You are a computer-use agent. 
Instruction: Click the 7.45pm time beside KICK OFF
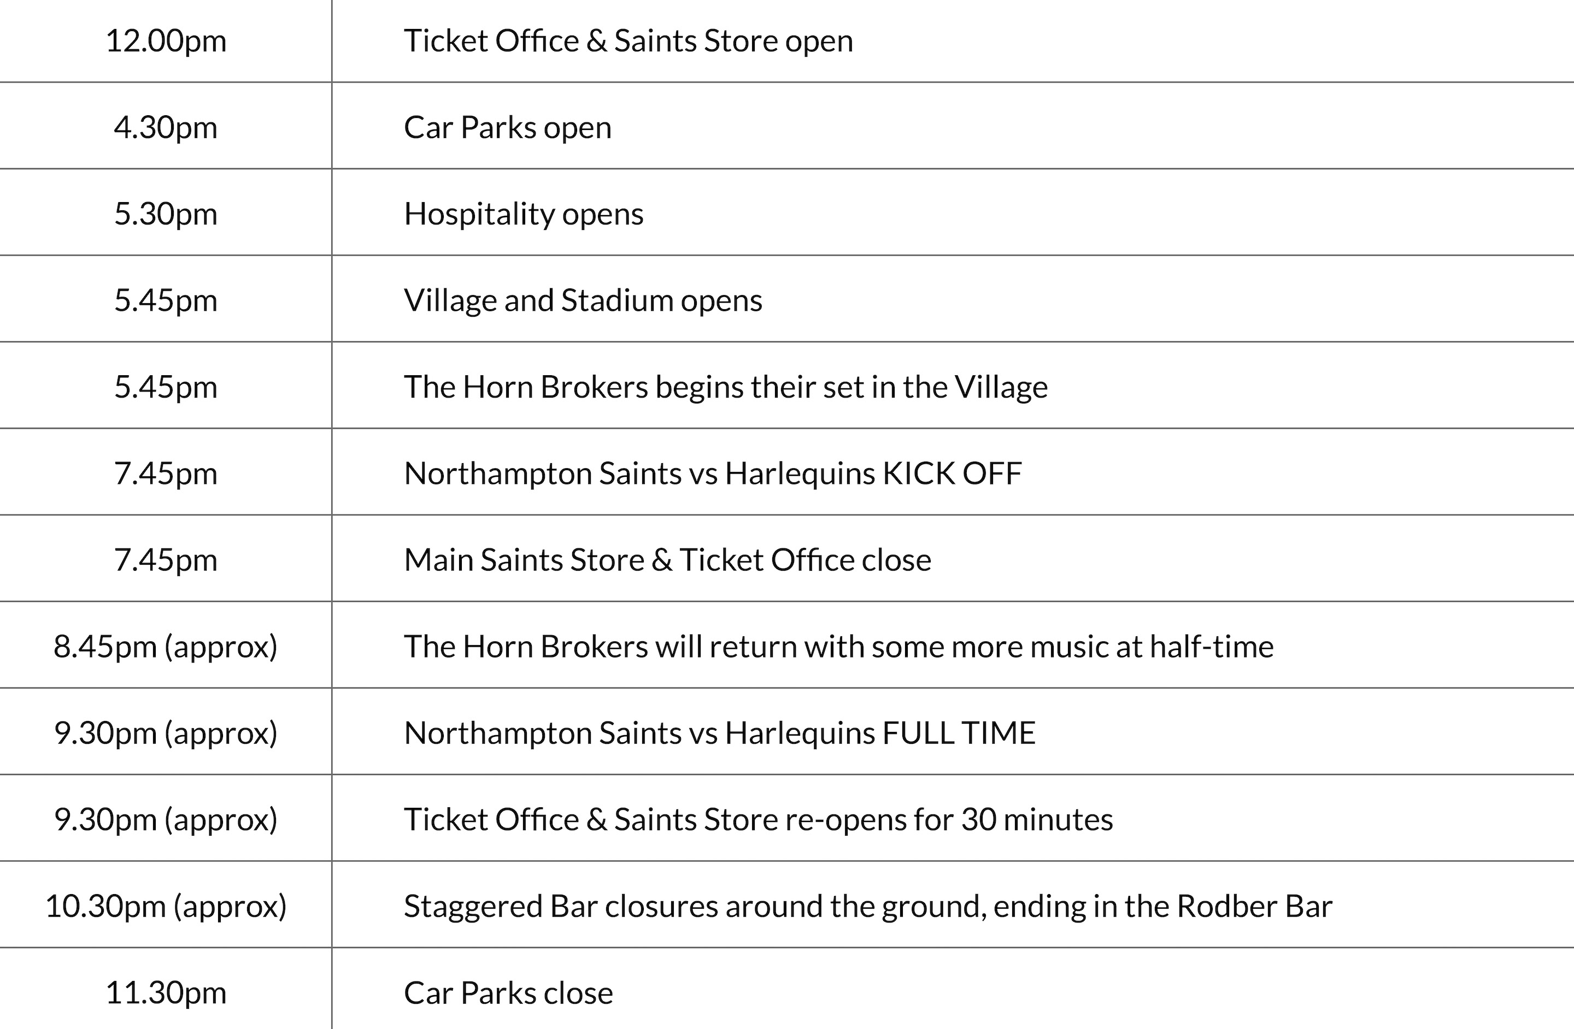[x=166, y=474]
